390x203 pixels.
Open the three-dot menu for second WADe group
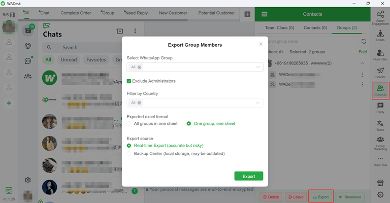362,84
